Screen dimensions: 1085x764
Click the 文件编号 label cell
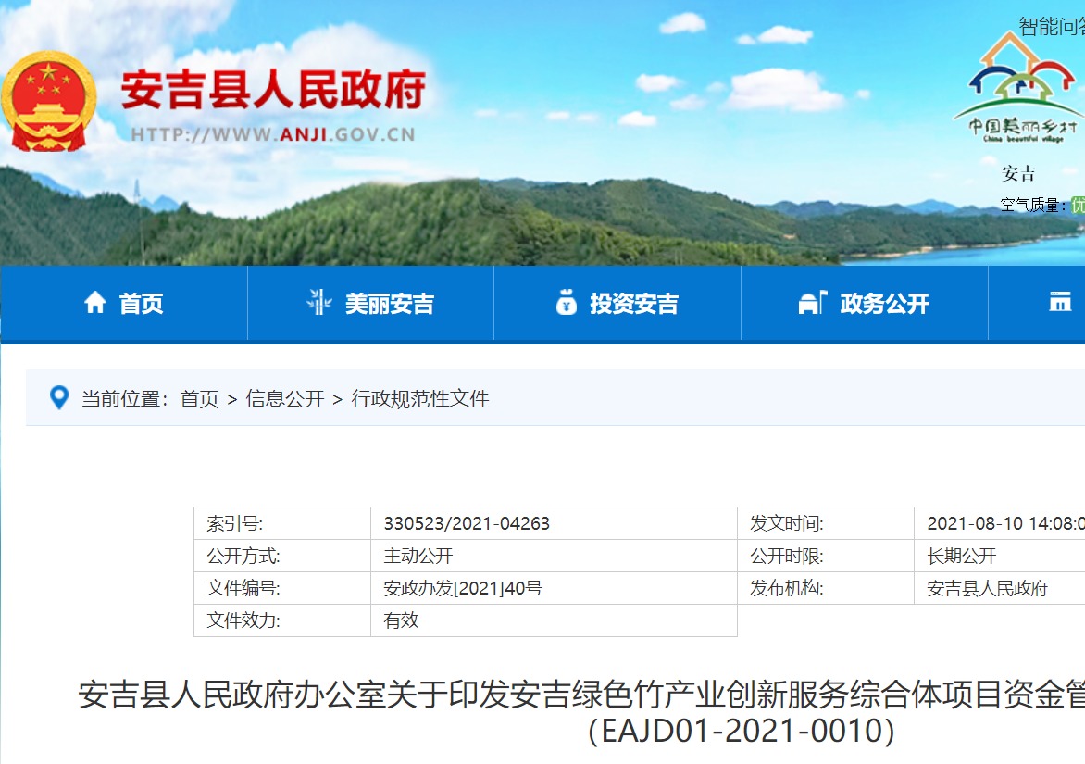pyautogui.click(x=282, y=588)
